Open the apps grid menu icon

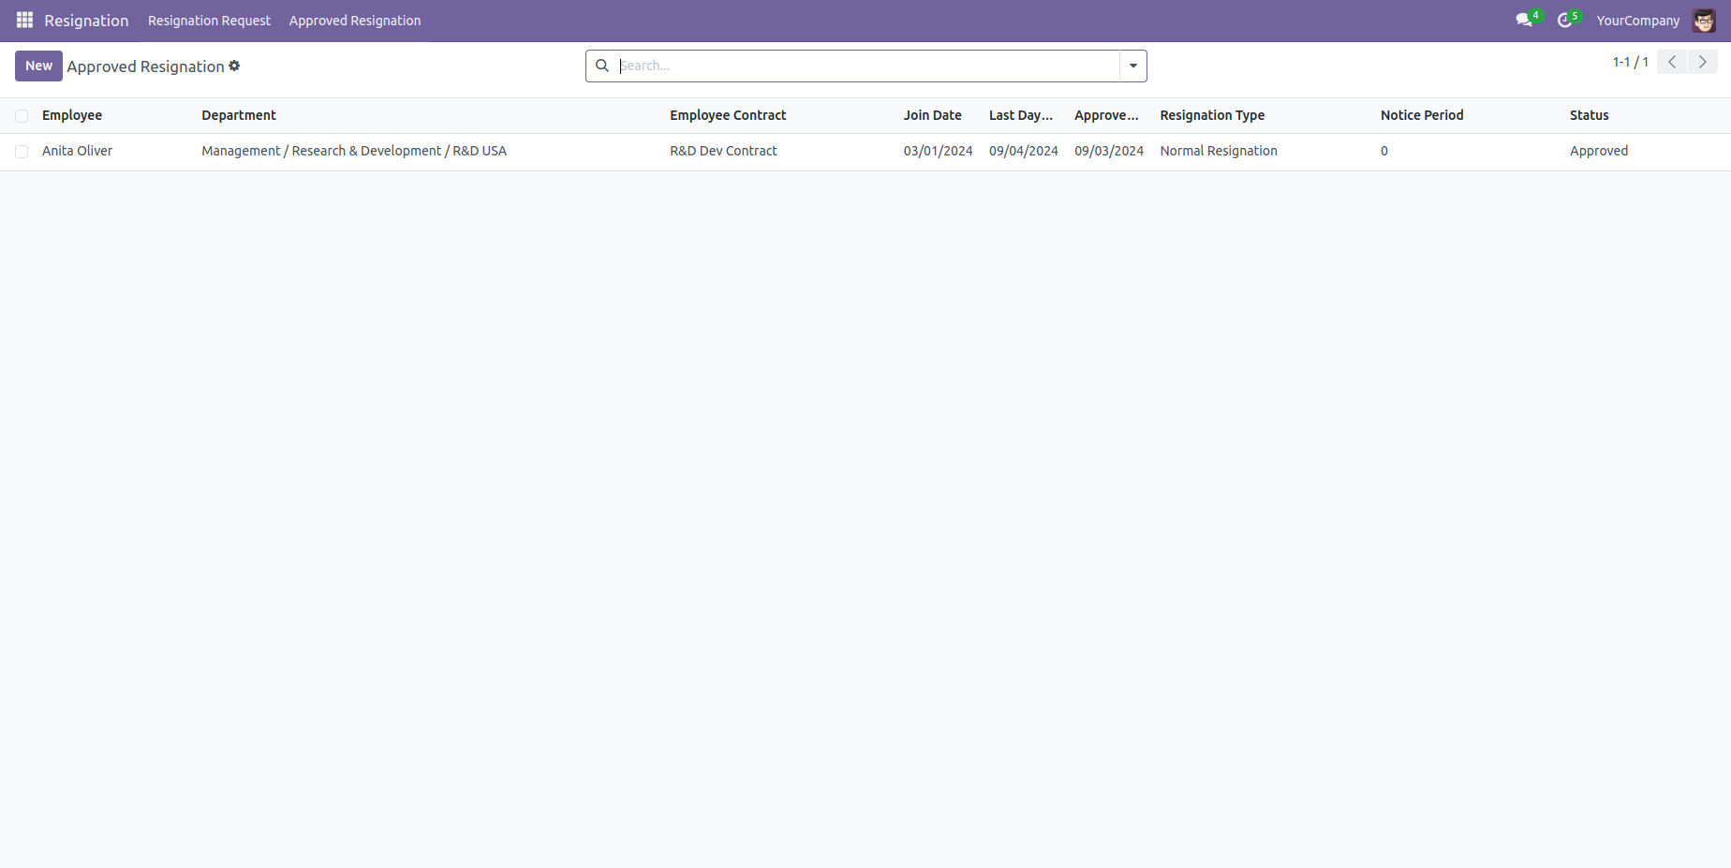(x=24, y=21)
